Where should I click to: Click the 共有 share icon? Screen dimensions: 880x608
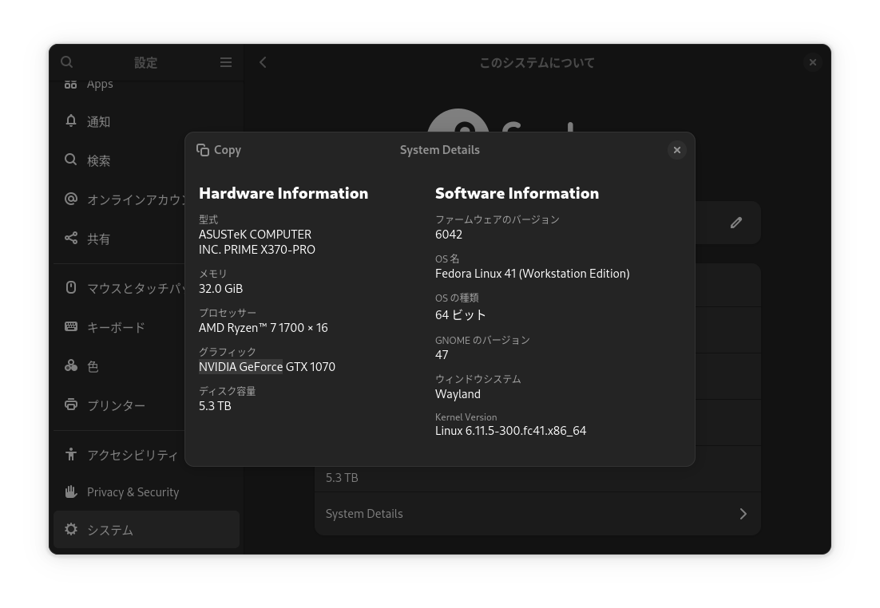(x=71, y=238)
